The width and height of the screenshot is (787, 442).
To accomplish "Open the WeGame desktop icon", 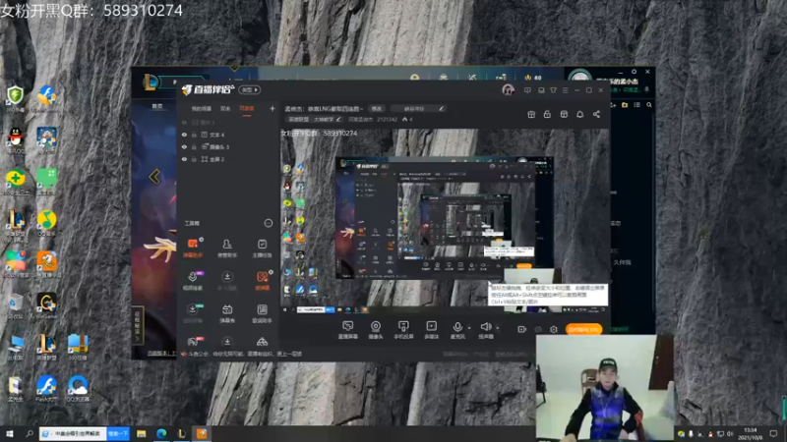I will click(46, 305).
